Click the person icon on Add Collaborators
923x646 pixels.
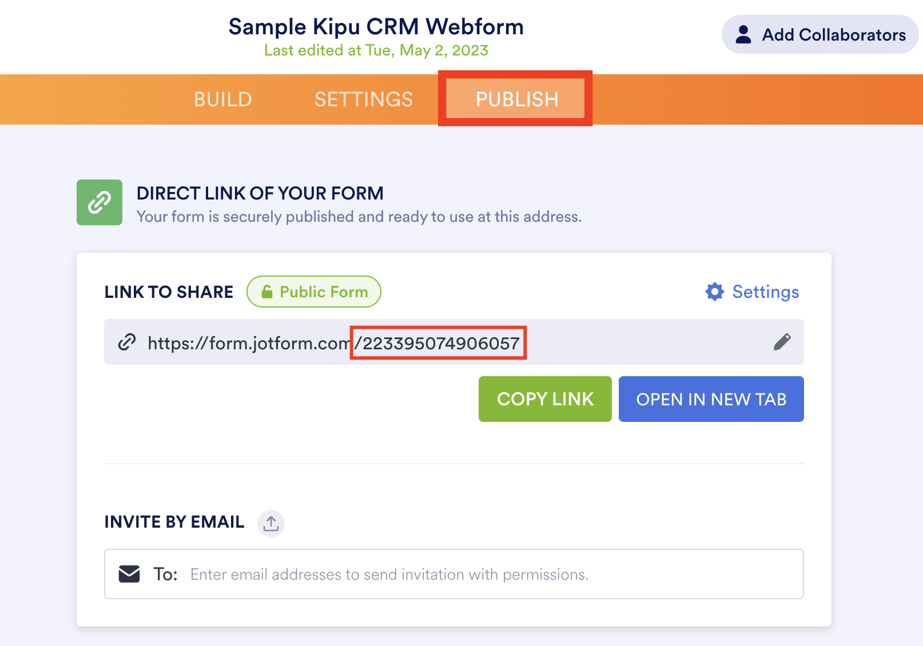[743, 34]
